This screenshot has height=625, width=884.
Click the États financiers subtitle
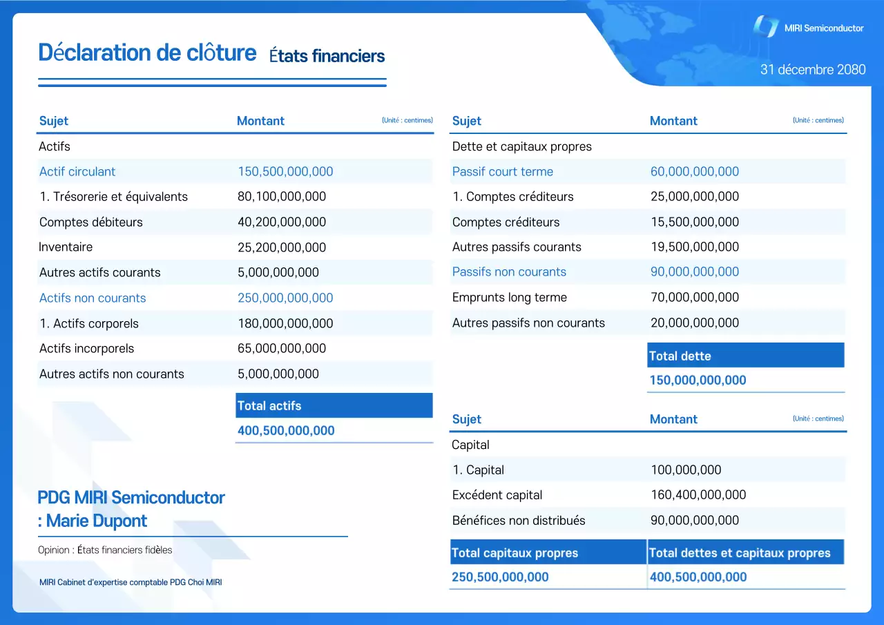point(327,57)
